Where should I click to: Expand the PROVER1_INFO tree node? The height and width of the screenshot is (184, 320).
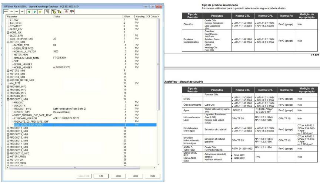[8, 87]
